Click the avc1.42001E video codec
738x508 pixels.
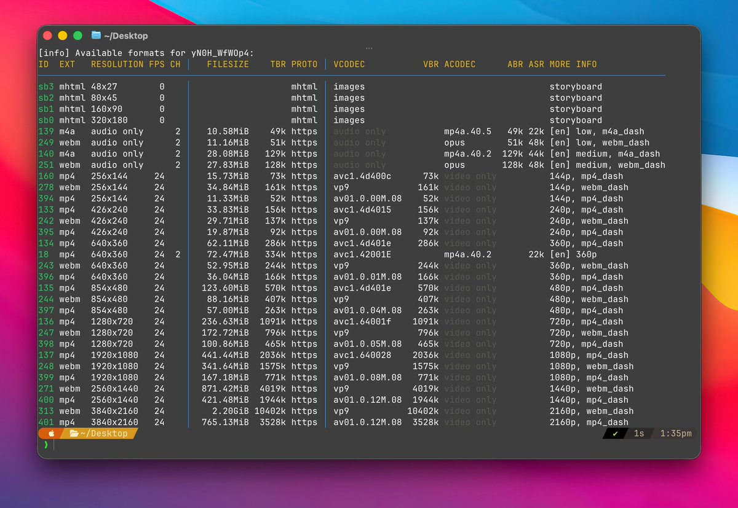click(362, 254)
